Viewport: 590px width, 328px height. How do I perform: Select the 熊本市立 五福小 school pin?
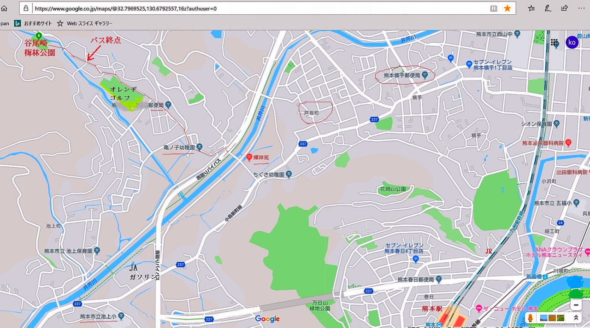(x=576, y=203)
